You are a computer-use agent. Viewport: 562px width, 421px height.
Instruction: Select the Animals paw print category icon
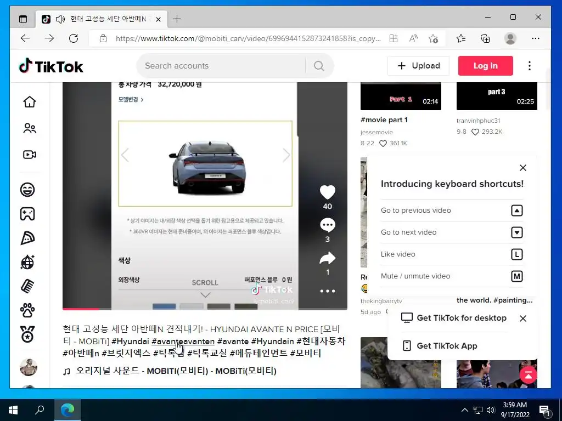pos(27,311)
